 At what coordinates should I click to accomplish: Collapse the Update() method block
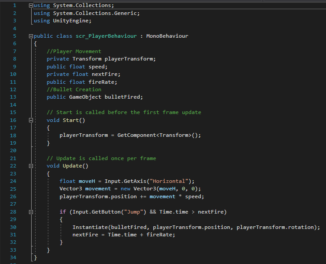(30, 166)
